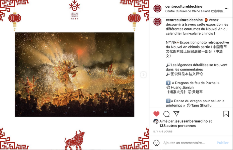Open the emoji picker smiley icon

pyautogui.click(x=156, y=143)
